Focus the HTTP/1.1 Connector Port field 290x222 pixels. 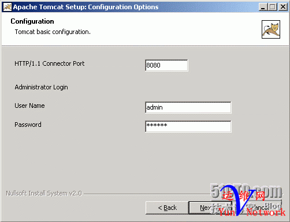coord(166,65)
